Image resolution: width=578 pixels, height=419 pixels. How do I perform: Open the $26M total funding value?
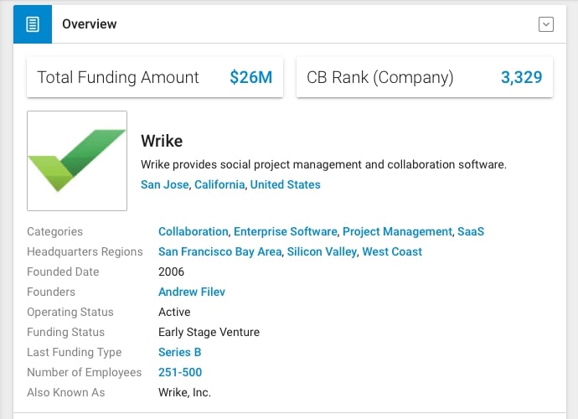coord(251,77)
